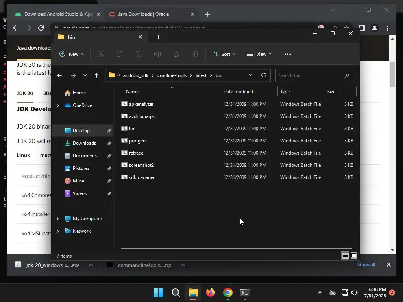The image size is (403, 302).
Task: Click the pin icon beside Downloads
Action: (x=109, y=143)
